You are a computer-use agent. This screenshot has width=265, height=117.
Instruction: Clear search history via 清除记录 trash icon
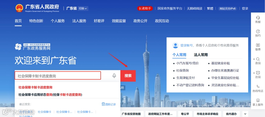pos(103,104)
